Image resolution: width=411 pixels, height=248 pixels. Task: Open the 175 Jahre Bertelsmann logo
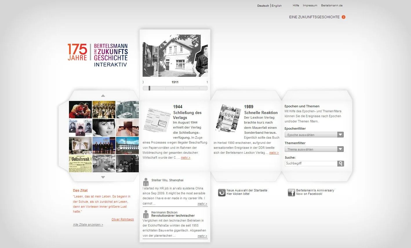pos(98,55)
